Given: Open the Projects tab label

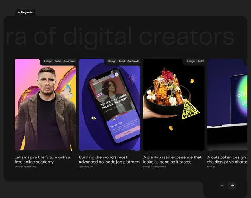Looking at the screenshot, I should 25,12.
